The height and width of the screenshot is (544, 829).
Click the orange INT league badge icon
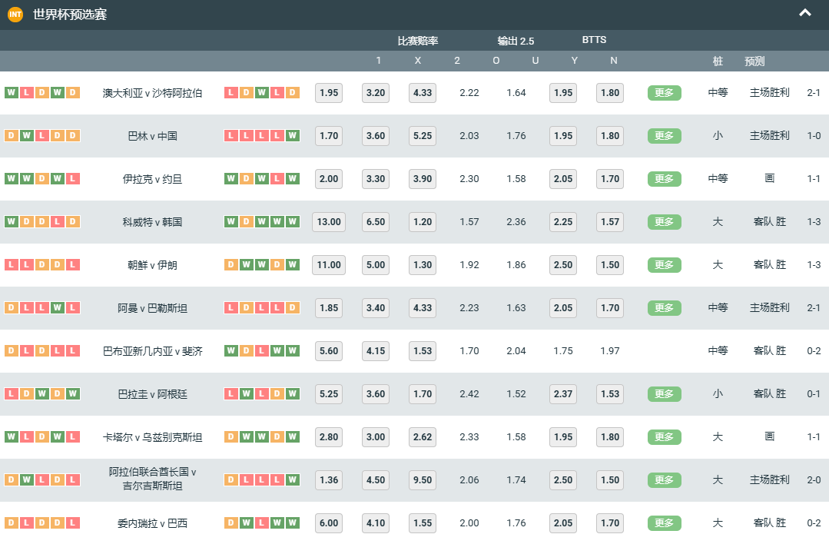pos(15,15)
